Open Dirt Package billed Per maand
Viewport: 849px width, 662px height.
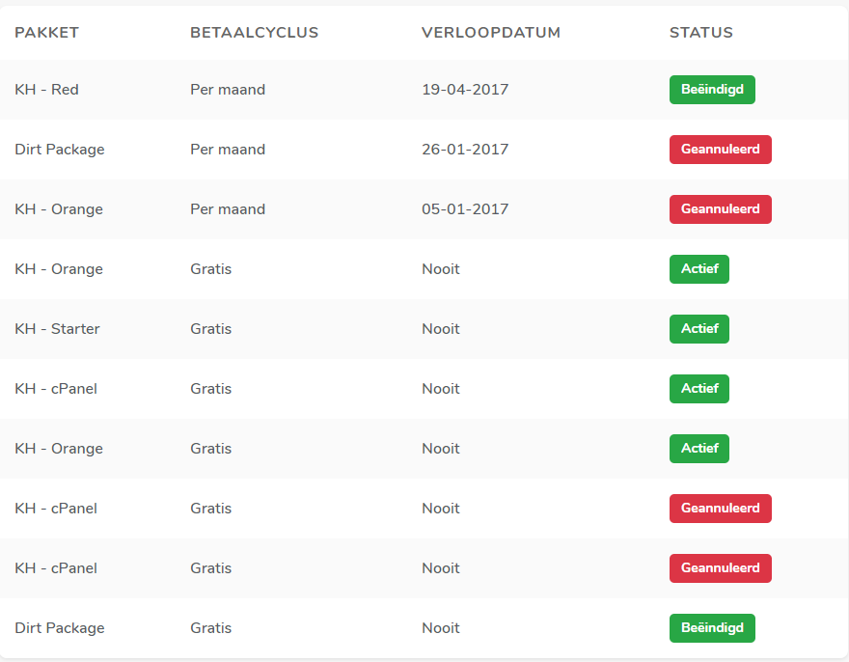[x=59, y=150]
